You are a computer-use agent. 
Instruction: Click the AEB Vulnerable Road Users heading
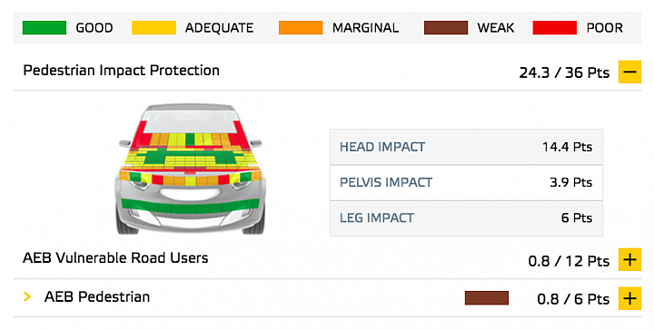coord(115,258)
